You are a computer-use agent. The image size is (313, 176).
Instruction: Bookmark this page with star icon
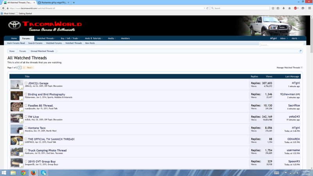pyautogui.click(x=273, y=8)
